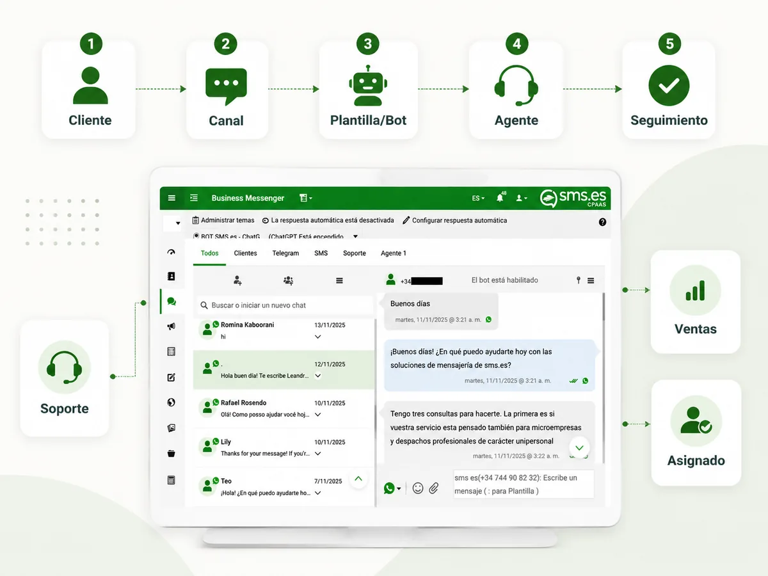This screenshot has height=576, width=768.
Task: Open the contacts book sidebar icon
Action: 171,276
